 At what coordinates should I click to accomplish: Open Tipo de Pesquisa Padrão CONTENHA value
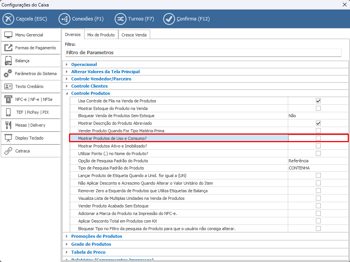pos(317,168)
